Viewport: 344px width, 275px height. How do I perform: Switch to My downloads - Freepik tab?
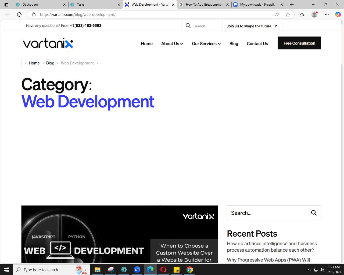point(258,5)
